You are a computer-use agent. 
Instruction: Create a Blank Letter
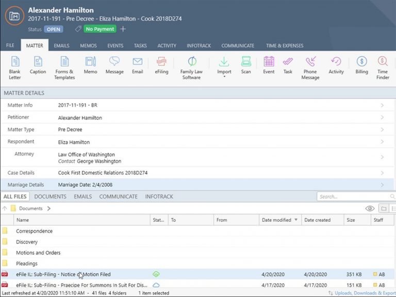[15, 68]
